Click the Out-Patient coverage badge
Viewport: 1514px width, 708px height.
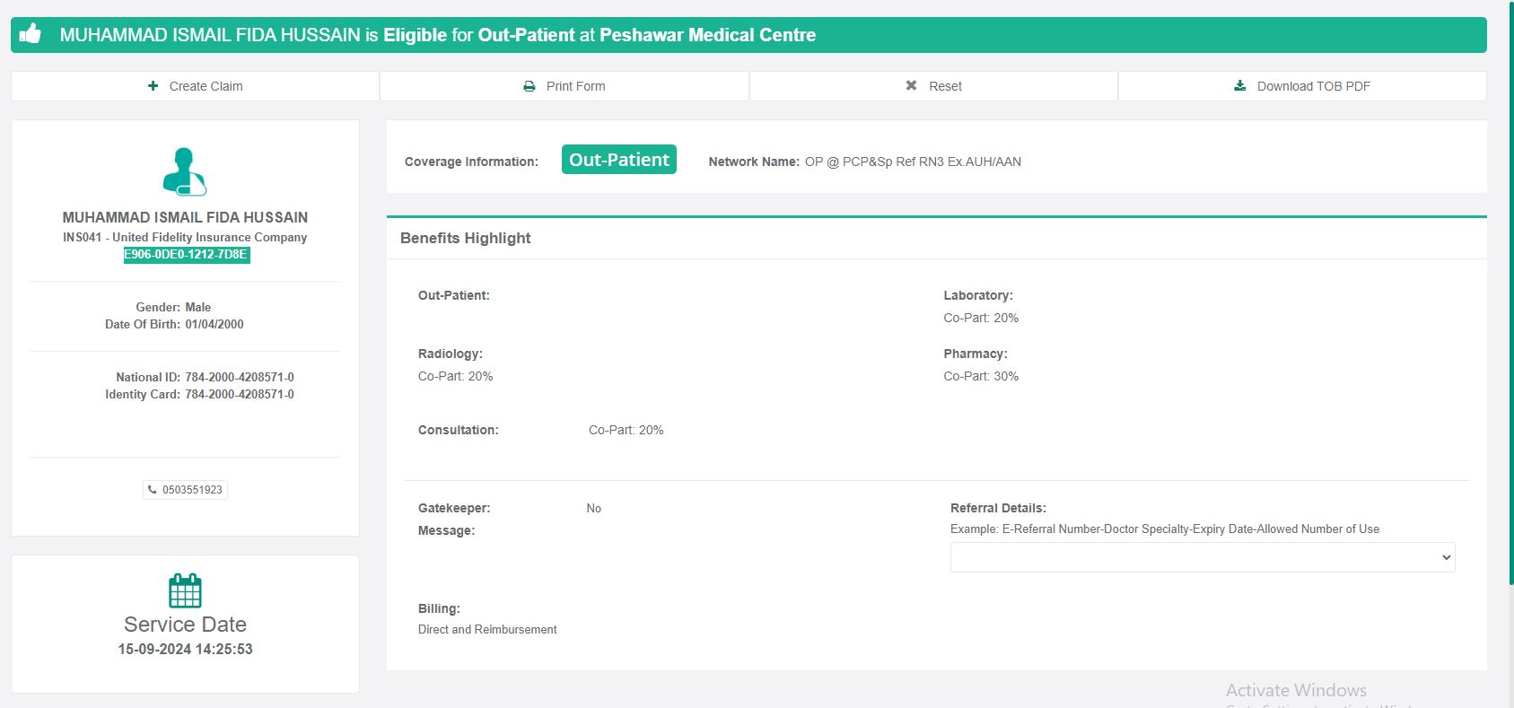[x=618, y=160]
